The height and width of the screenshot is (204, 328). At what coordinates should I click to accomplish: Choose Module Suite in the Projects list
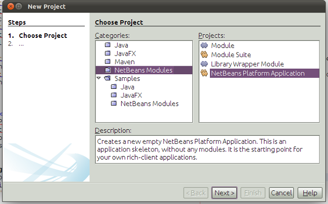click(x=231, y=55)
